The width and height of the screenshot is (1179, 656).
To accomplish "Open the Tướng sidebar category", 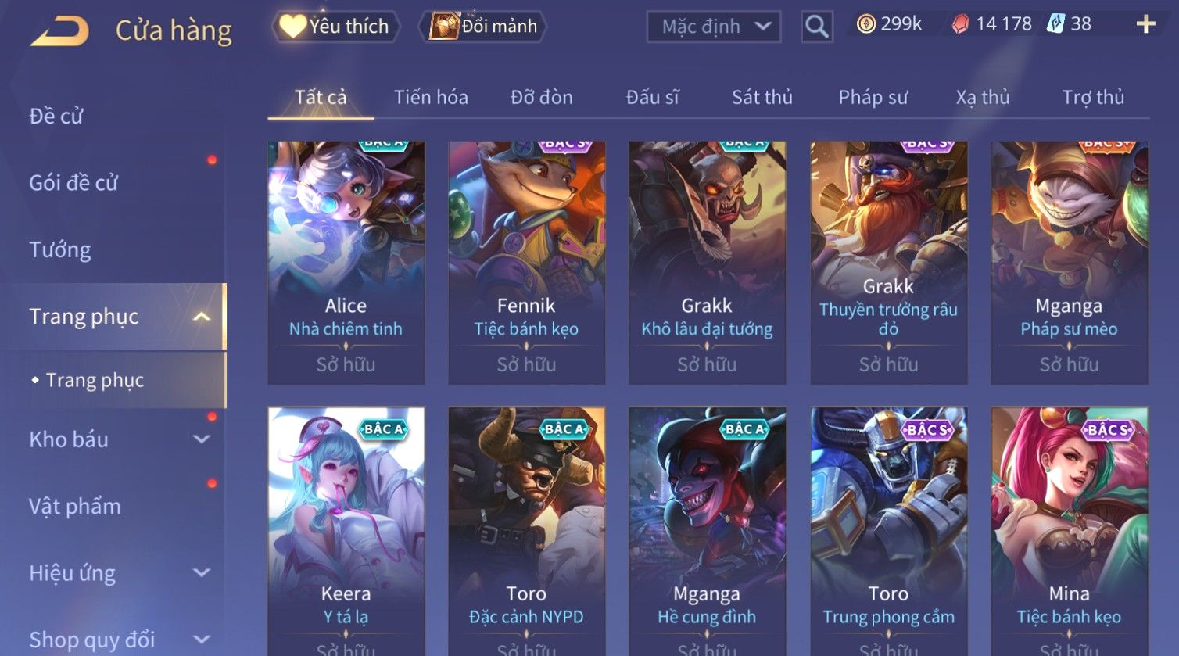I will point(60,250).
